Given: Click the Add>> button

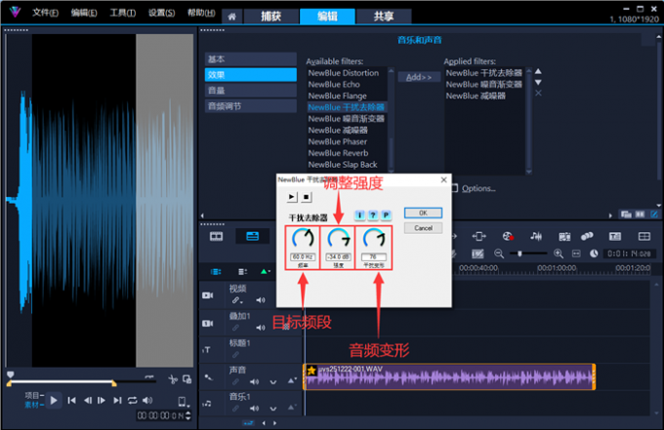Looking at the screenshot, I should [x=418, y=77].
